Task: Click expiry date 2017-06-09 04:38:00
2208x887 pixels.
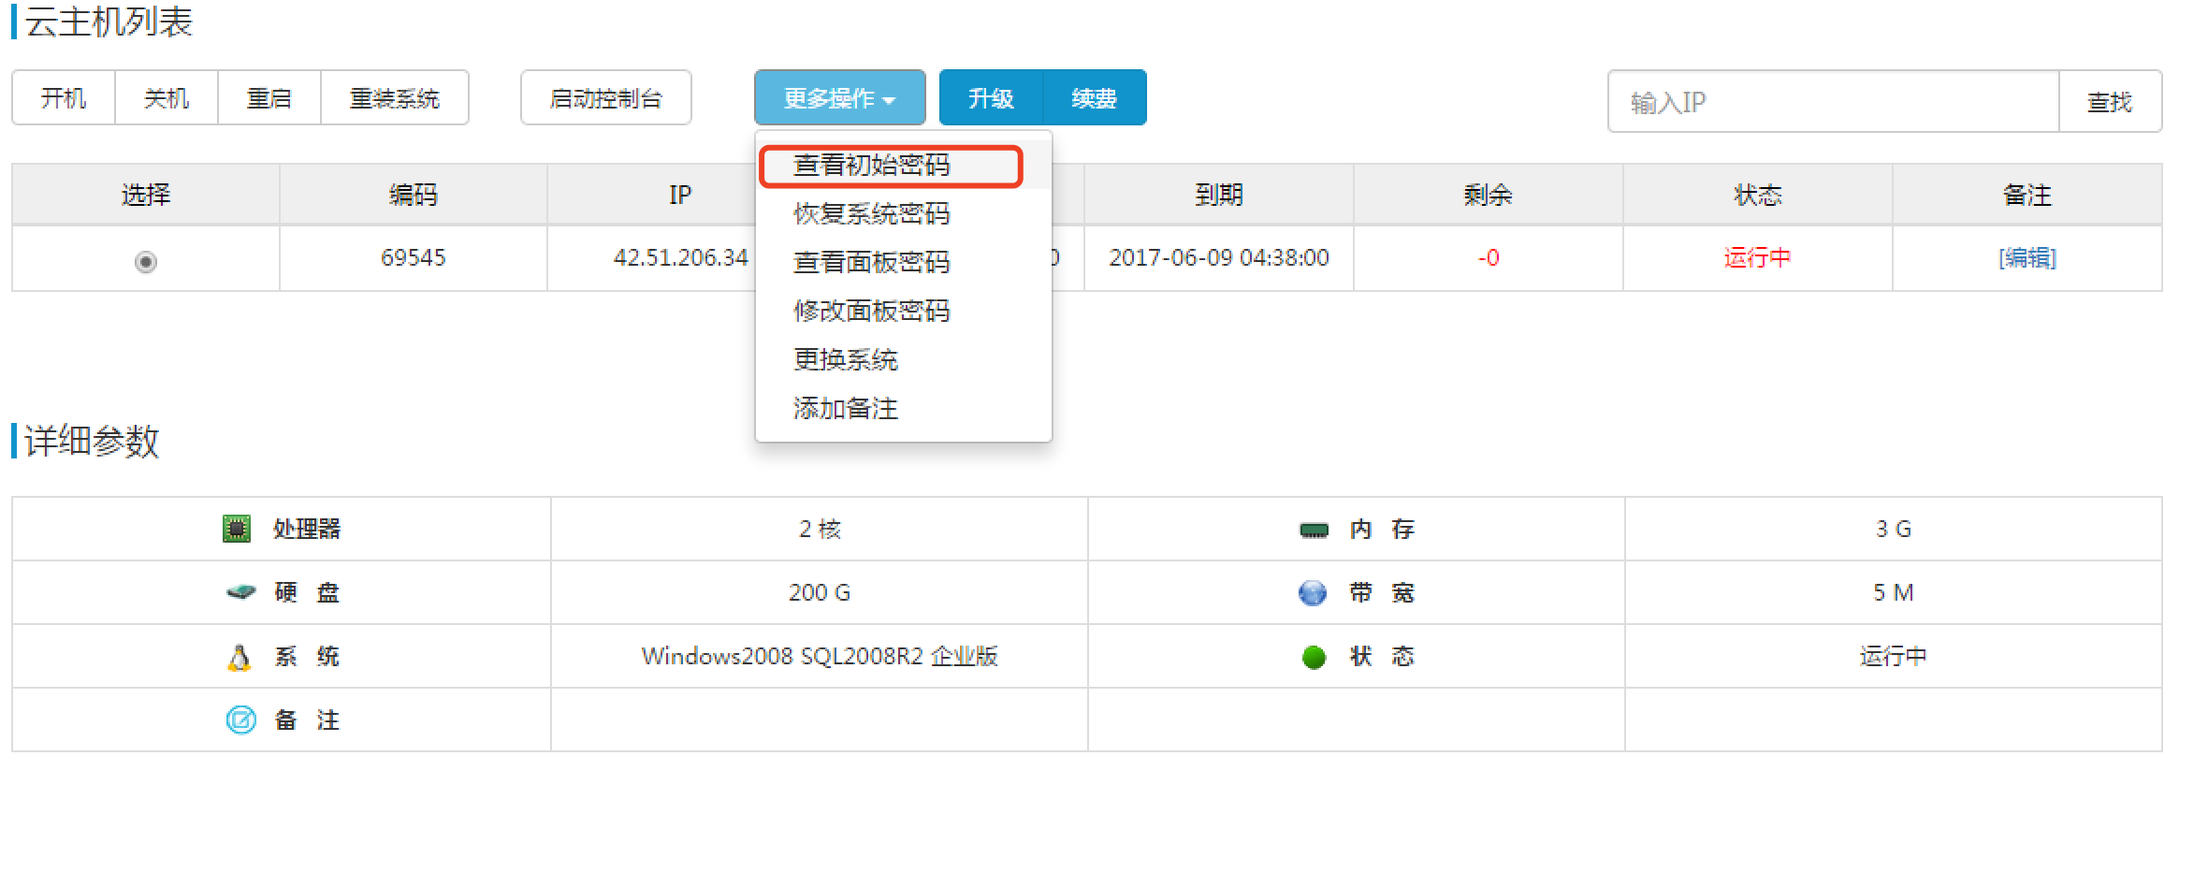Action: click(x=1219, y=257)
